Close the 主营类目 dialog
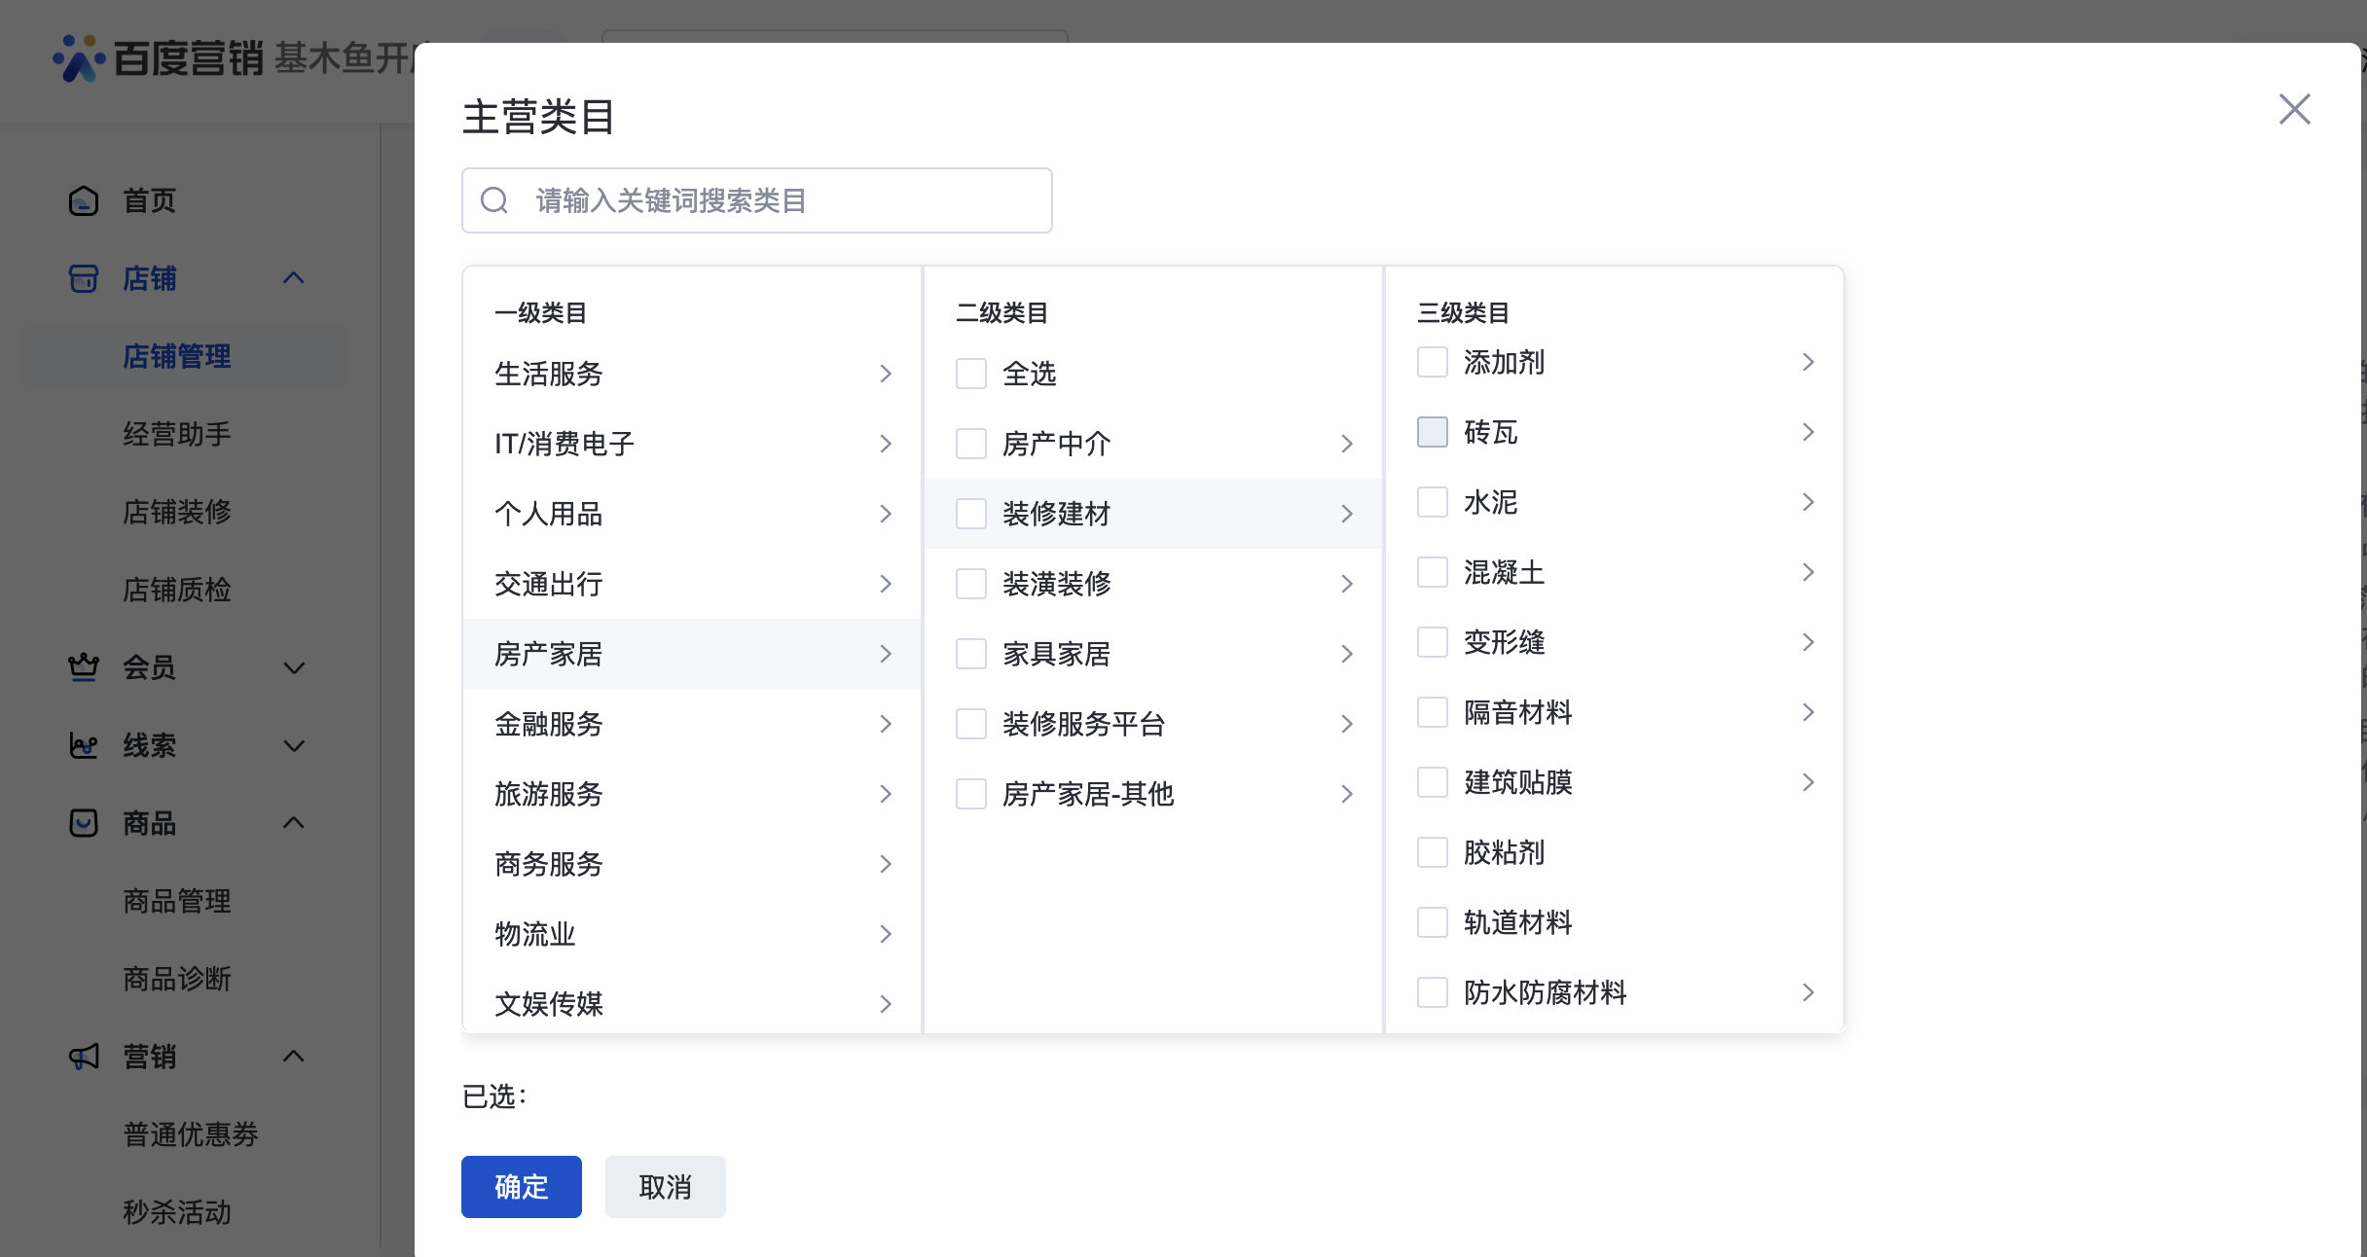This screenshot has width=2367, height=1257. tap(2294, 109)
